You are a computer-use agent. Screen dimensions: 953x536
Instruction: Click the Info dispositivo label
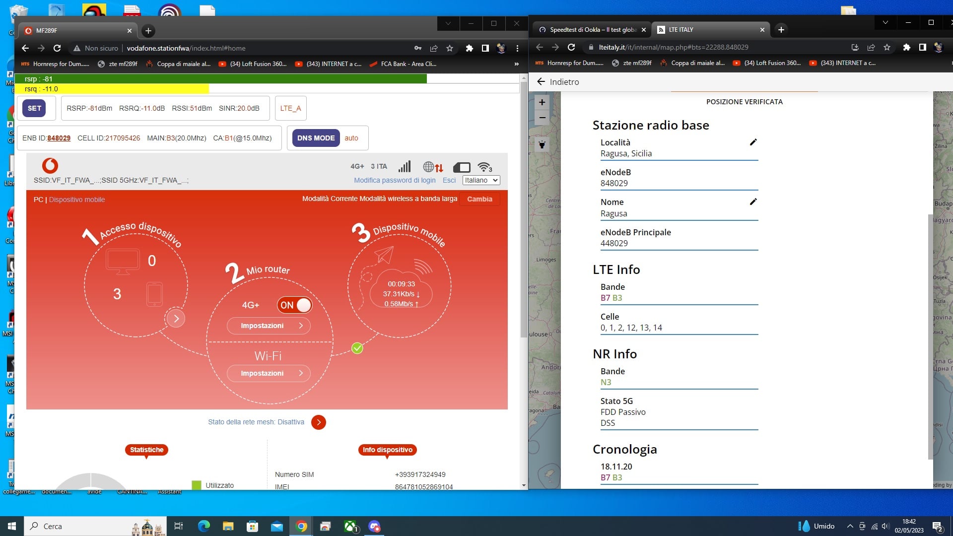point(387,450)
